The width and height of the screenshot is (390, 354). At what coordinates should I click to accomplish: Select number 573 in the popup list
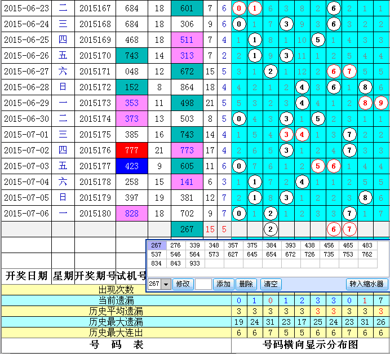[x=214, y=254]
